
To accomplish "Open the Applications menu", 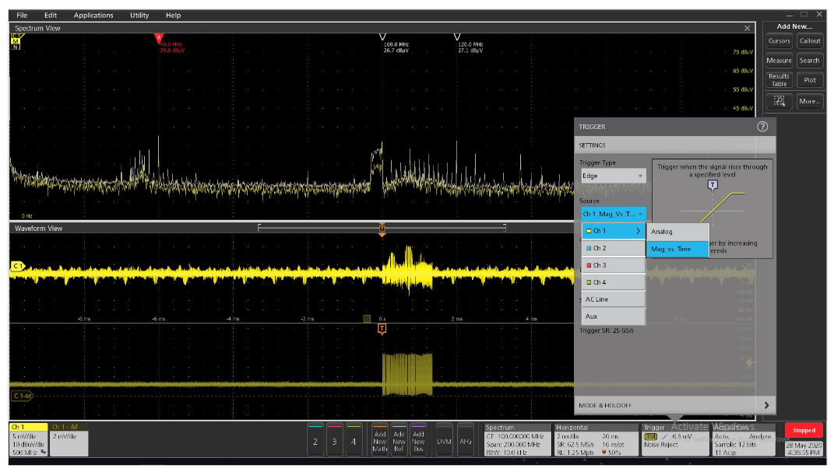I will tap(93, 15).
